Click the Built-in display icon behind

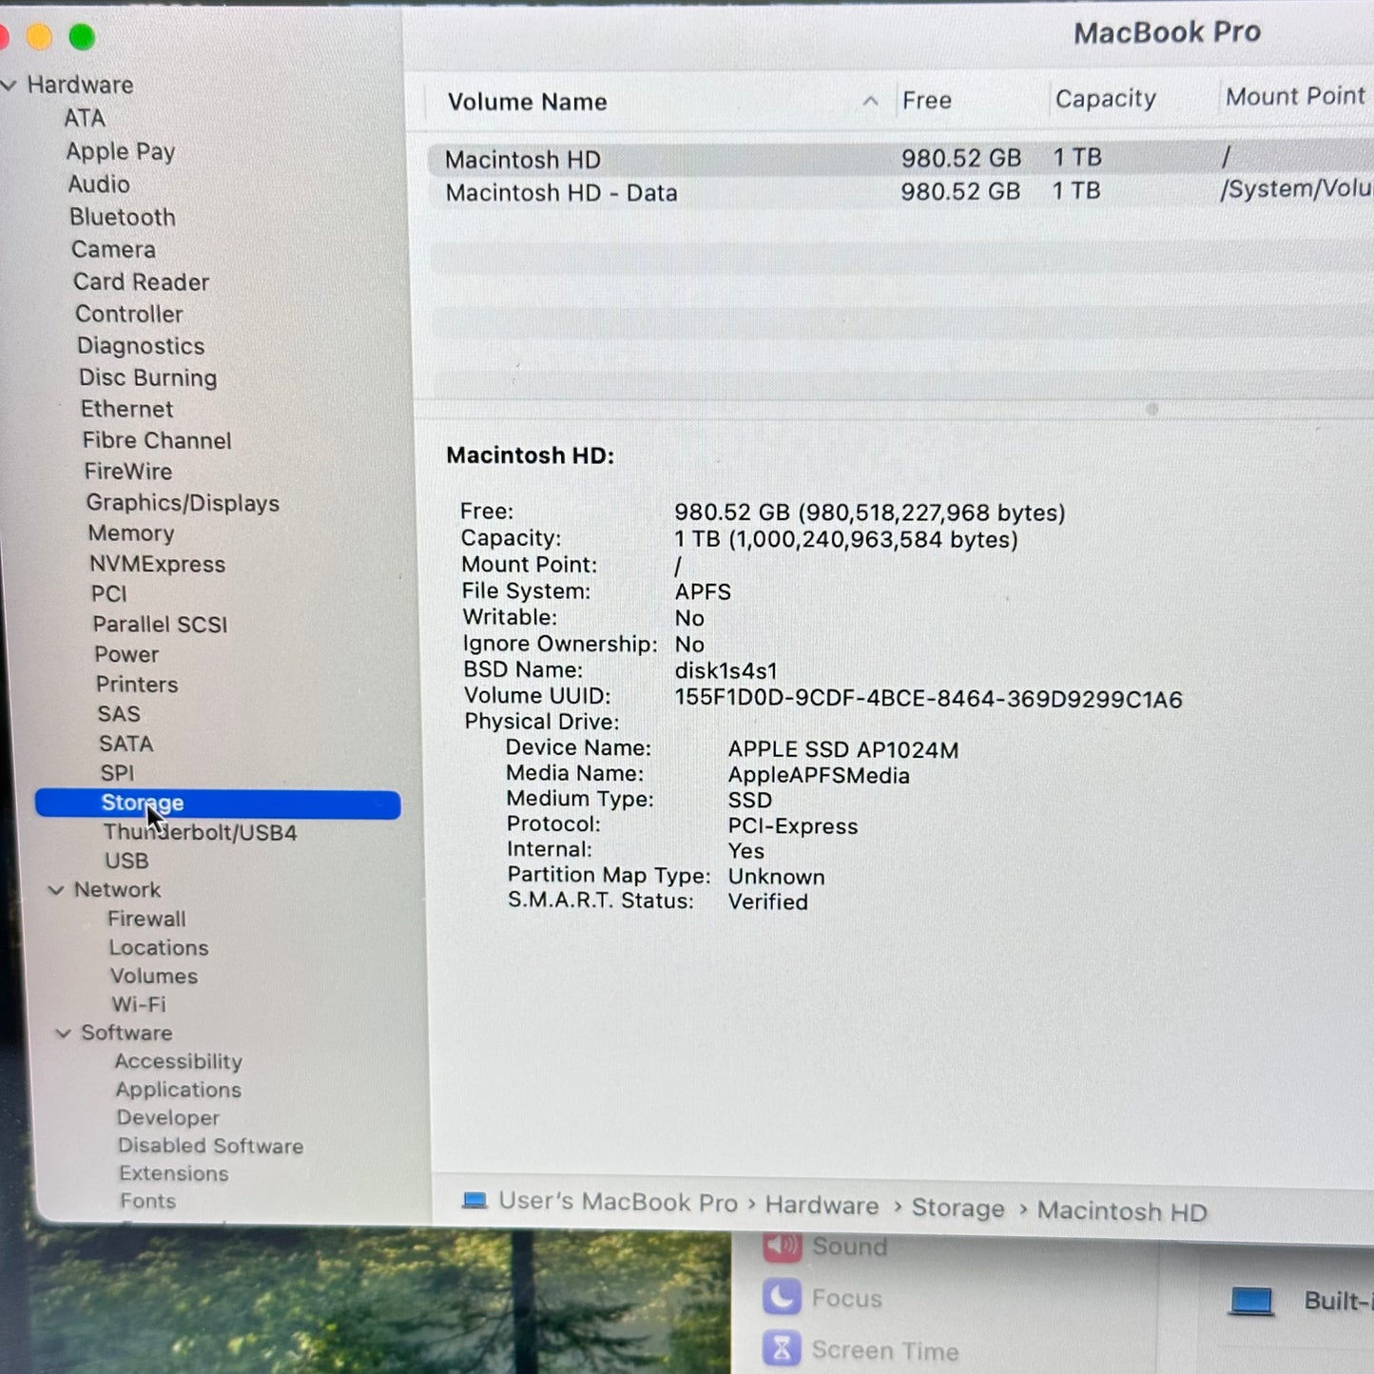1251,1301
